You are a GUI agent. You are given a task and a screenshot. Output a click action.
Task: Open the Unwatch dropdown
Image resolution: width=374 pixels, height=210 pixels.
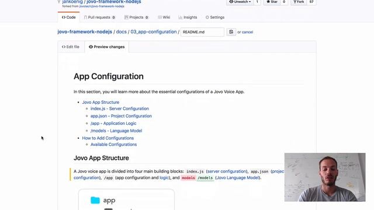tap(240, 2)
